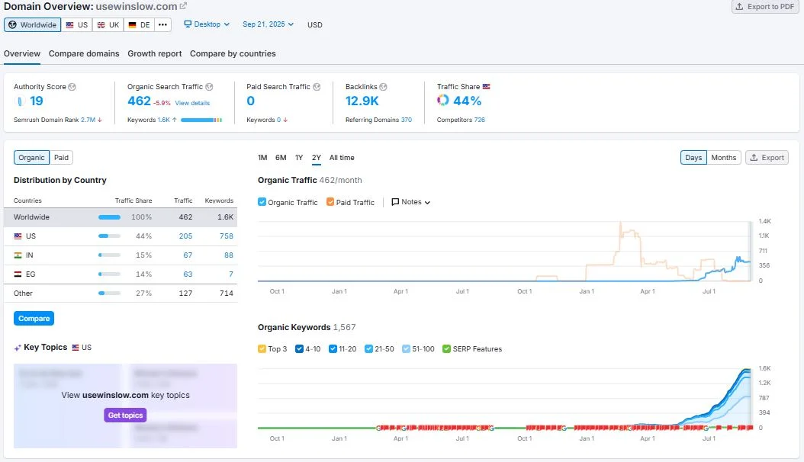Toggle the SERP Features checkbox
This screenshot has width=804, height=462.
446,349
